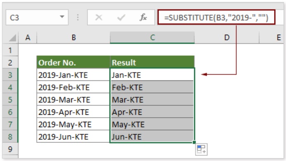Click the 'Result' header cell
The image size is (286, 161).
point(153,62)
